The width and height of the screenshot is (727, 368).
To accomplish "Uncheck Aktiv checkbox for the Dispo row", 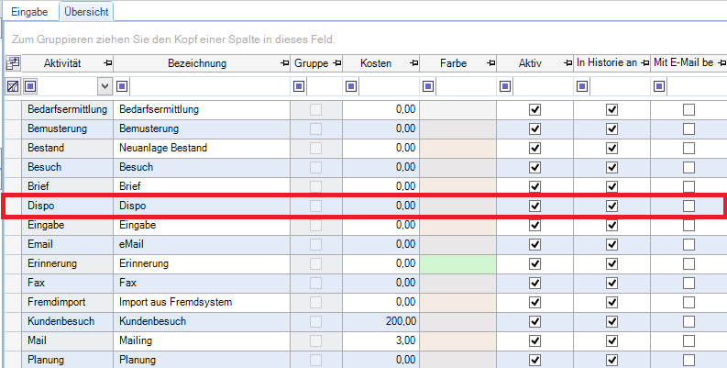I will click(x=535, y=206).
